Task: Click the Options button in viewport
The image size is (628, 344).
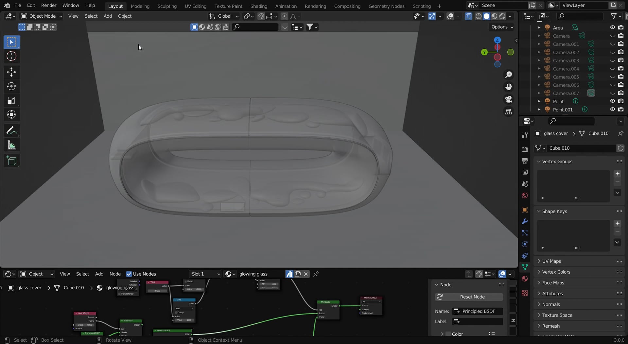Action: click(x=502, y=27)
